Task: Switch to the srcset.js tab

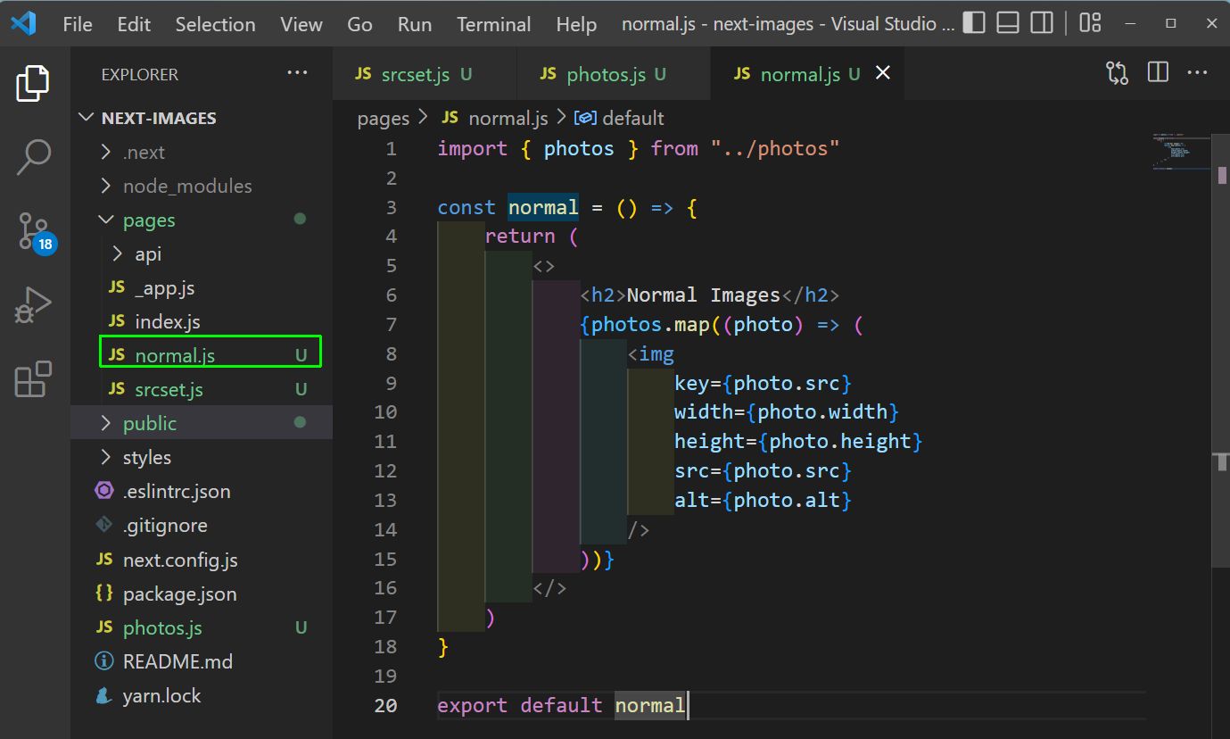Action: point(425,74)
